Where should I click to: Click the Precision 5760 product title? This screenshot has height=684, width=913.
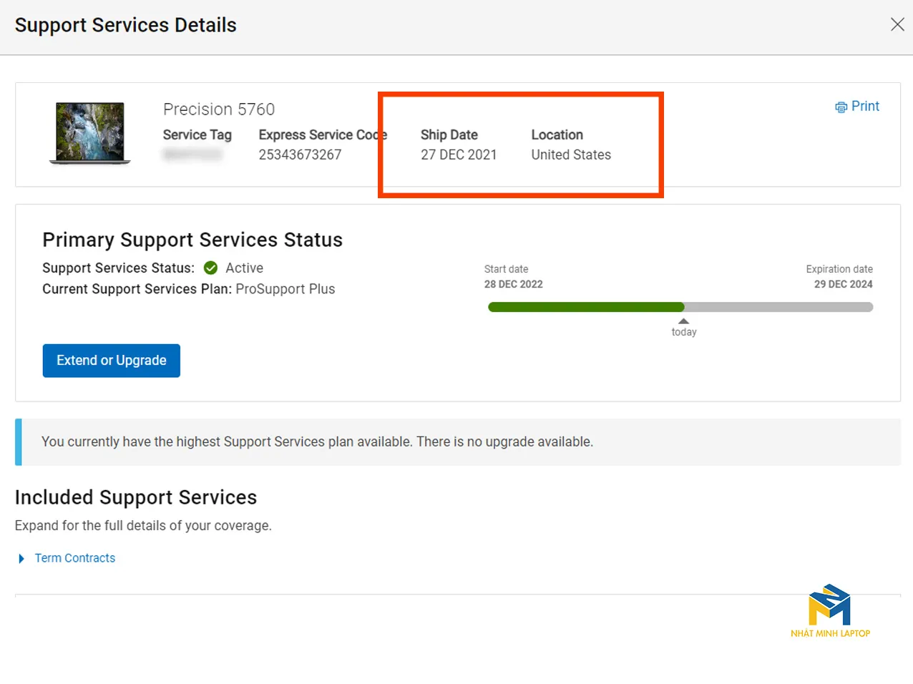click(218, 109)
